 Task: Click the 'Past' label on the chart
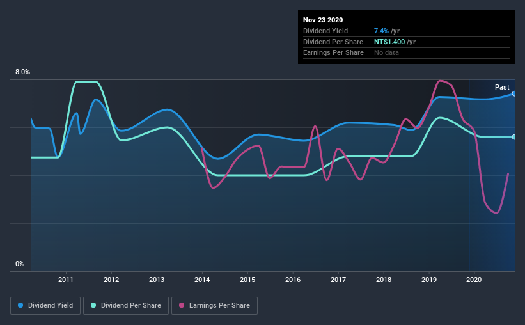[502, 87]
